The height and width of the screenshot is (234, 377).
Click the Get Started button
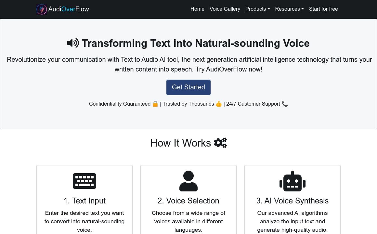click(188, 87)
